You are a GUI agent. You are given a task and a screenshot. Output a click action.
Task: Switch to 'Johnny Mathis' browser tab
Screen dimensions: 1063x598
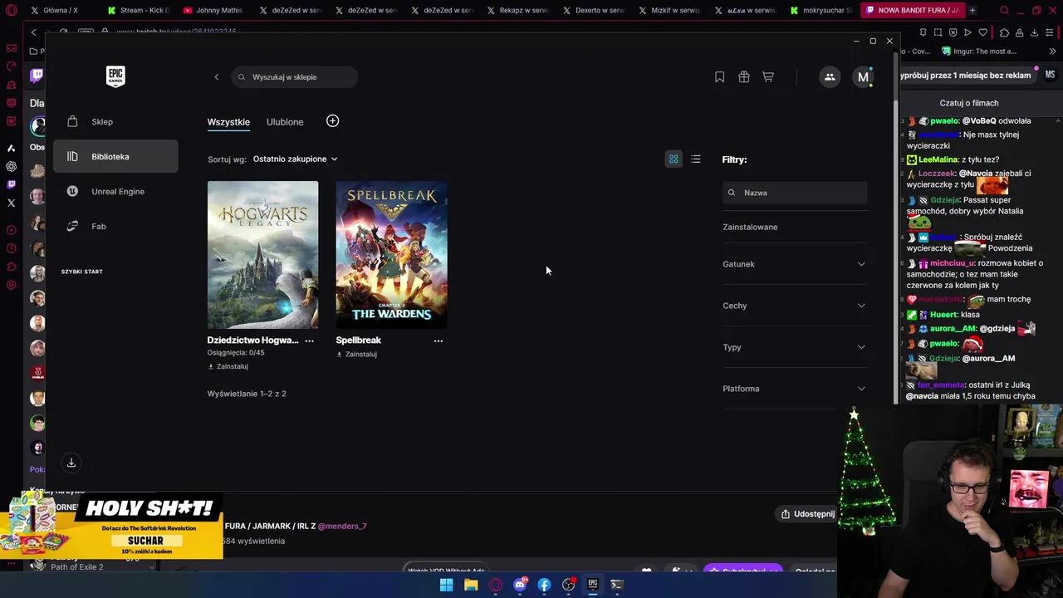213,11
